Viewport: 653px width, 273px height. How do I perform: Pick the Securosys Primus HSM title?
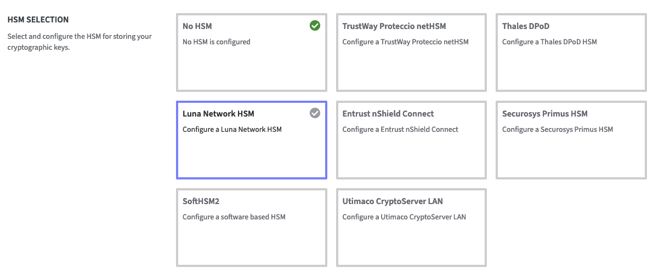[x=544, y=114]
